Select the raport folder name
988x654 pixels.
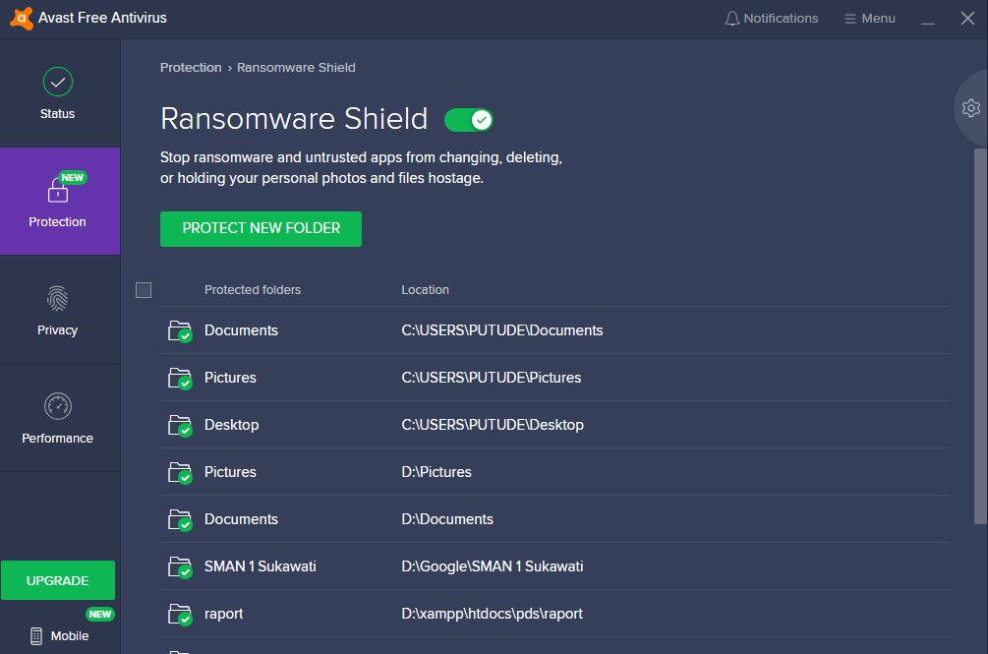[x=224, y=614]
